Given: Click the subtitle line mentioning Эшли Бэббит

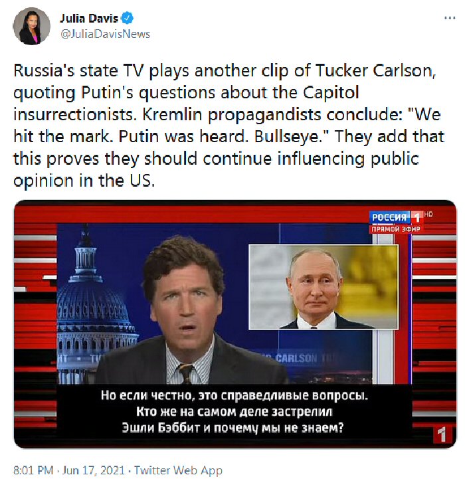Looking at the screenshot, I should click(x=232, y=427).
